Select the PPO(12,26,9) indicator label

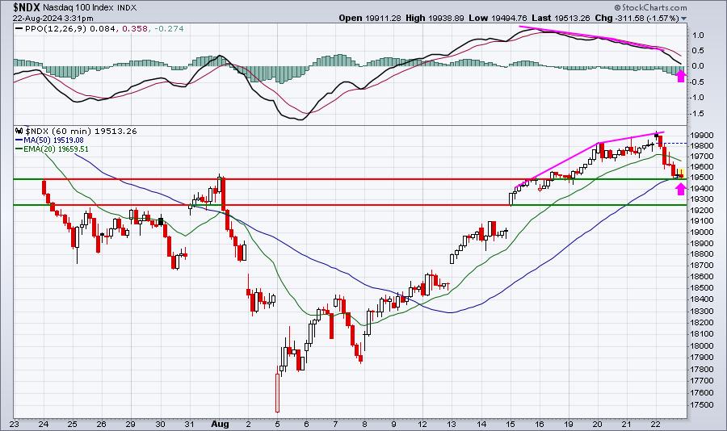coord(55,29)
